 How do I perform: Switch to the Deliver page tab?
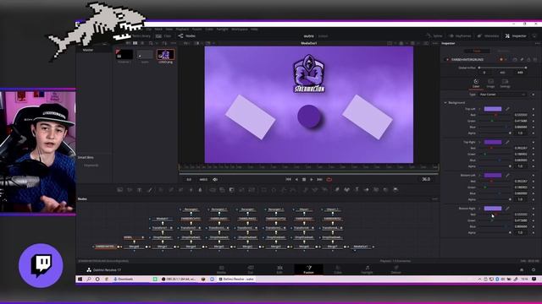point(396,269)
